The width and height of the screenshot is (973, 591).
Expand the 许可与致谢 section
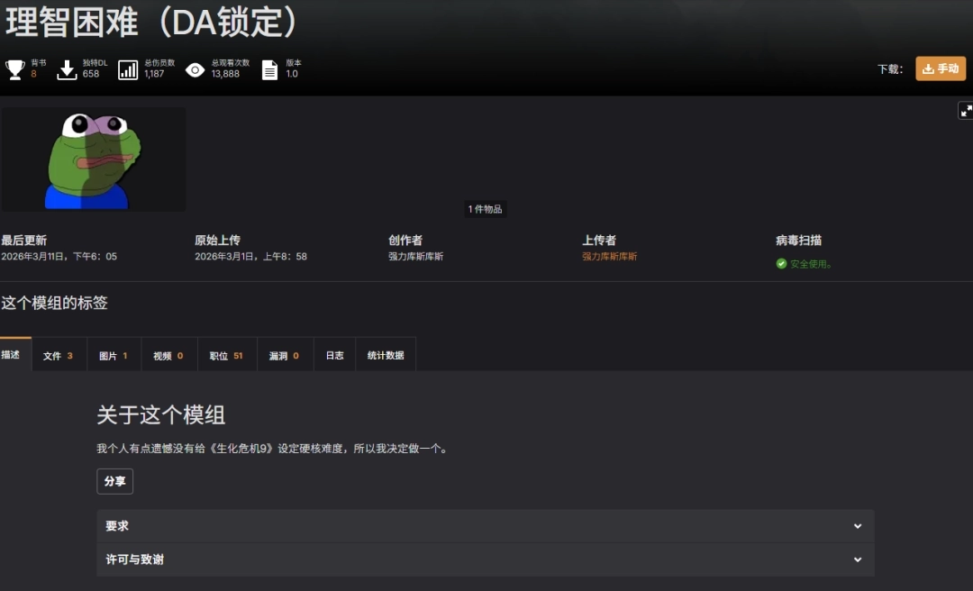point(485,559)
